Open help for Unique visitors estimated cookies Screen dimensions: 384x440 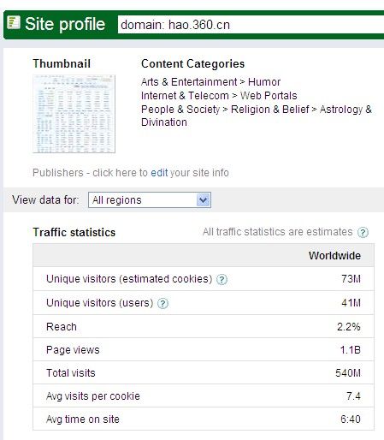coord(222,279)
